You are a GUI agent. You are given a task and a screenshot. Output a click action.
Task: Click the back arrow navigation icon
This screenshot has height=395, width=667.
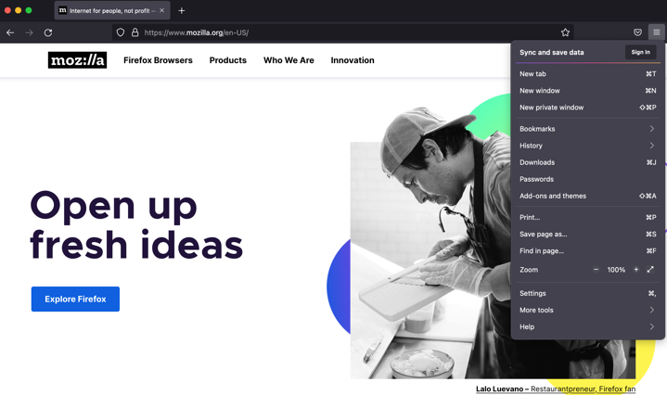tap(10, 32)
